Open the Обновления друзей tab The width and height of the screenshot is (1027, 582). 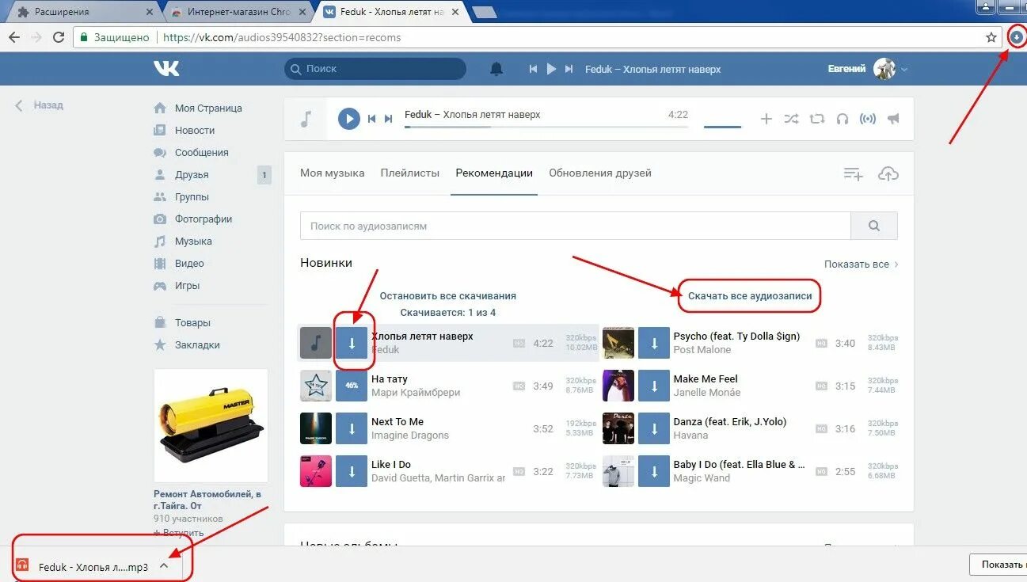(600, 173)
